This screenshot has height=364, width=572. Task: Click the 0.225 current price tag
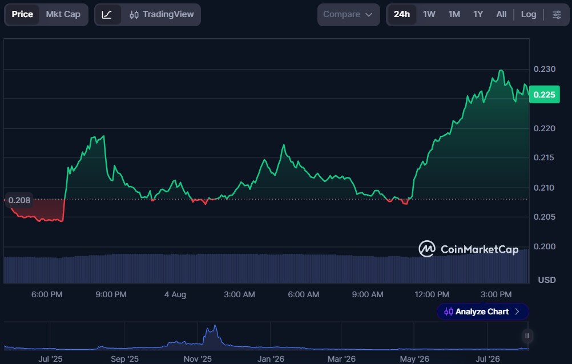click(x=544, y=95)
